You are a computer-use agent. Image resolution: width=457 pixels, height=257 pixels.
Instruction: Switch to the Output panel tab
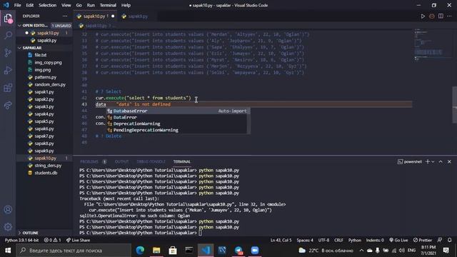click(121, 161)
